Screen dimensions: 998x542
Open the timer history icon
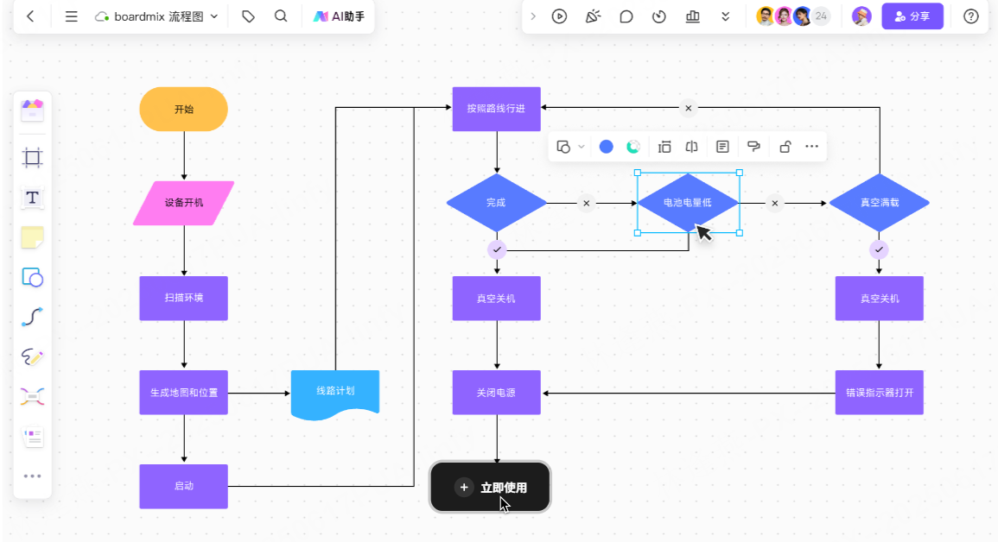tap(659, 16)
